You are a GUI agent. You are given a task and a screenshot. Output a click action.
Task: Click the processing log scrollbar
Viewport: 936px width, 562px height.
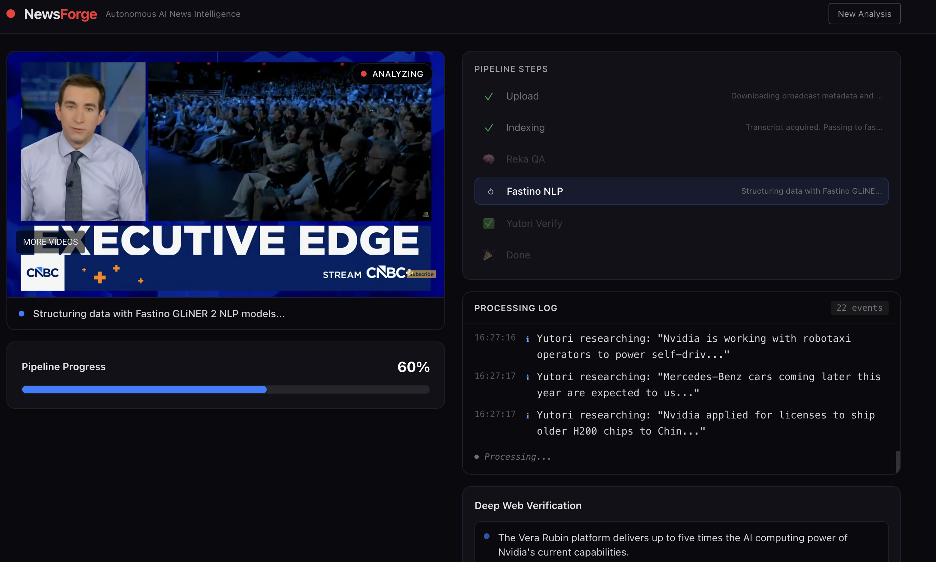coord(897,461)
